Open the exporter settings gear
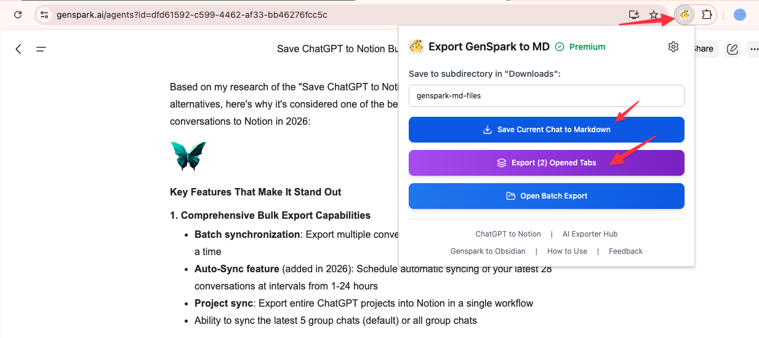759x338 pixels. coord(673,47)
